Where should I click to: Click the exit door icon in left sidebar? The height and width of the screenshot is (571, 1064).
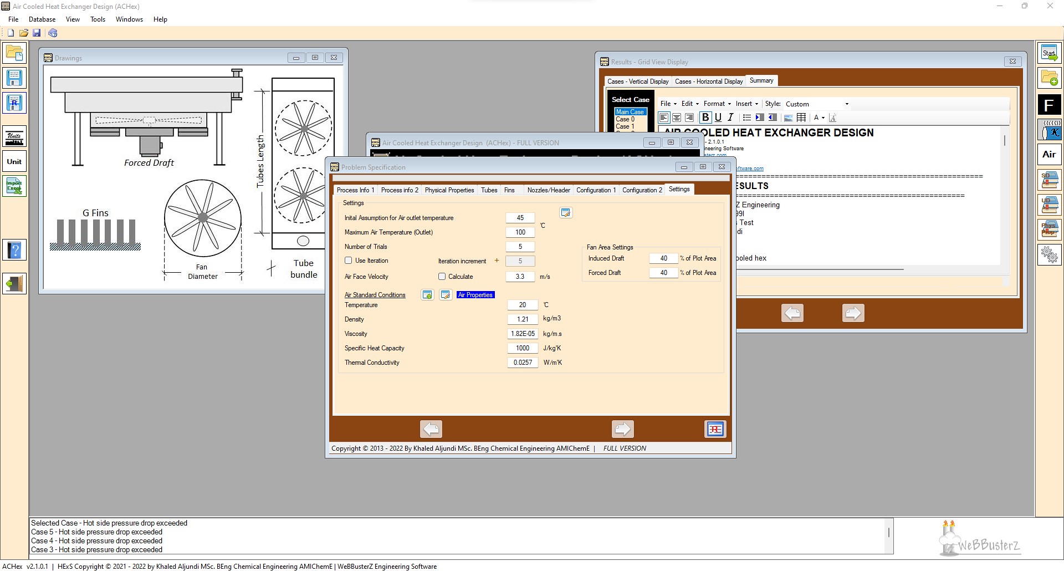pyautogui.click(x=14, y=284)
